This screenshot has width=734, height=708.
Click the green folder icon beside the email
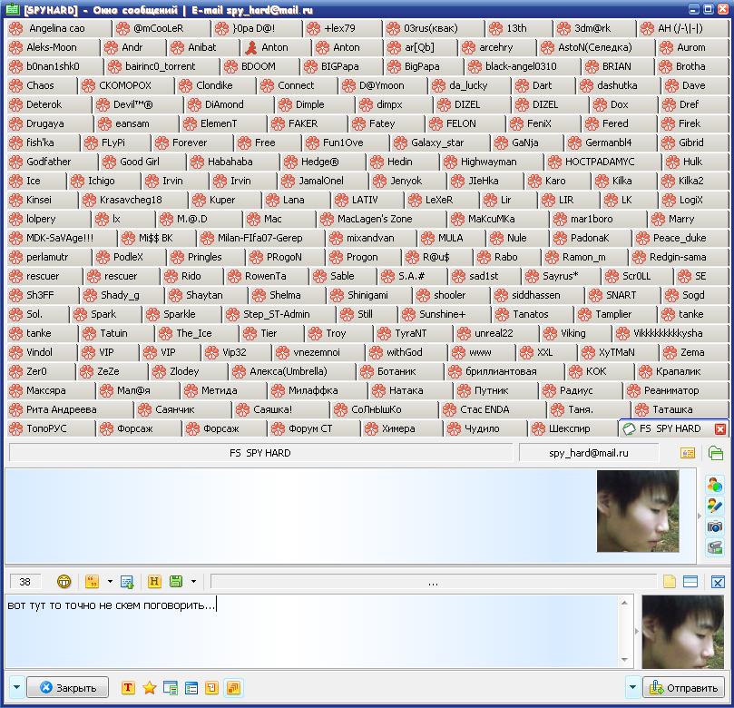(716, 452)
